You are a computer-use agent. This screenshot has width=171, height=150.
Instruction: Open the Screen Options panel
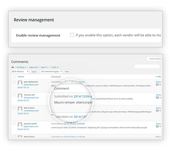tap(154, 59)
